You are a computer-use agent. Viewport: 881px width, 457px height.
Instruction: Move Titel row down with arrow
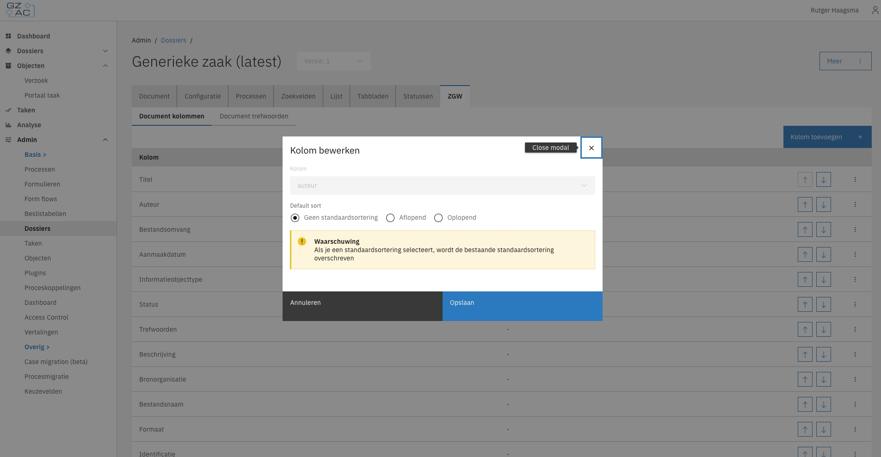click(823, 179)
